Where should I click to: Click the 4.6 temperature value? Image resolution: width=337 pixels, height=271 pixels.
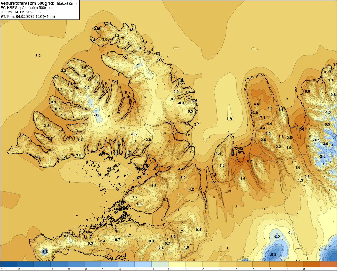point(256,104)
